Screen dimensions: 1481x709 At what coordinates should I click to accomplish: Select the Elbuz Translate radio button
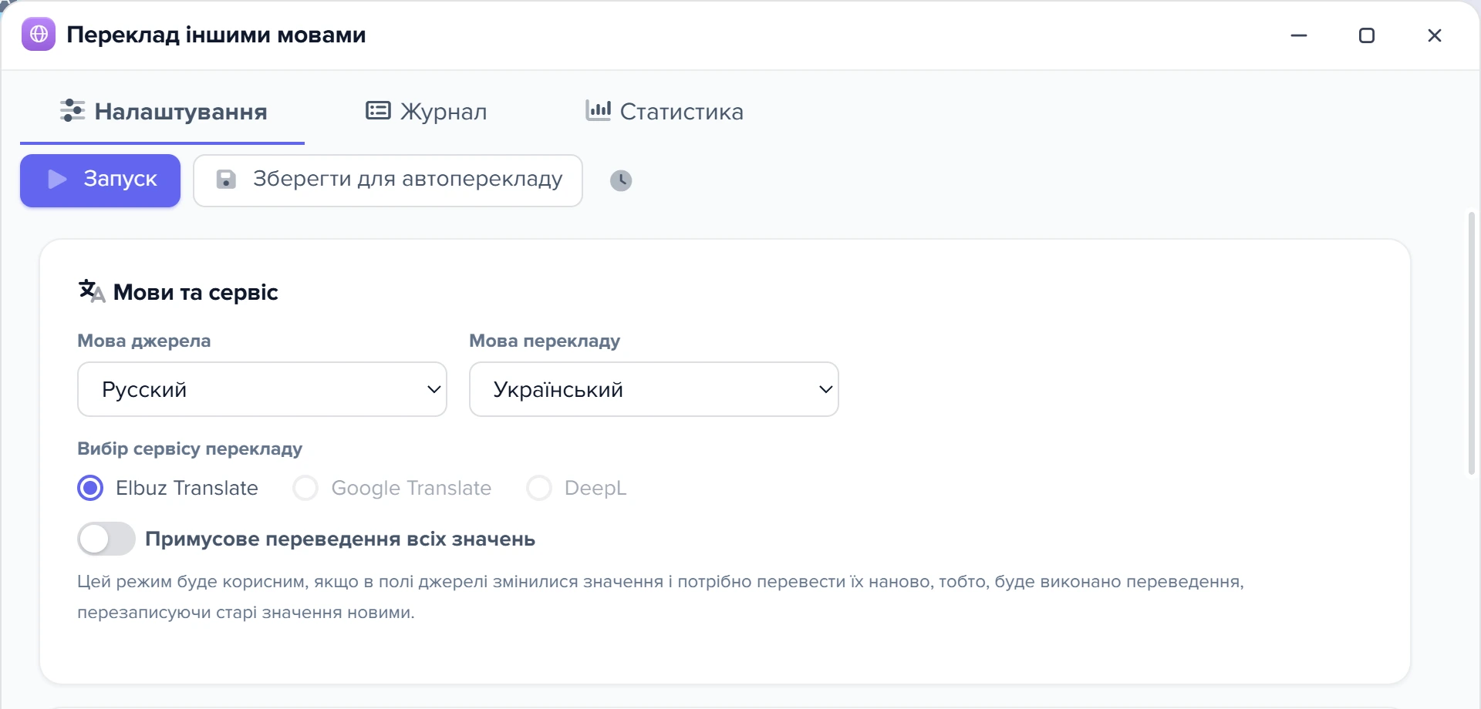pos(90,488)
